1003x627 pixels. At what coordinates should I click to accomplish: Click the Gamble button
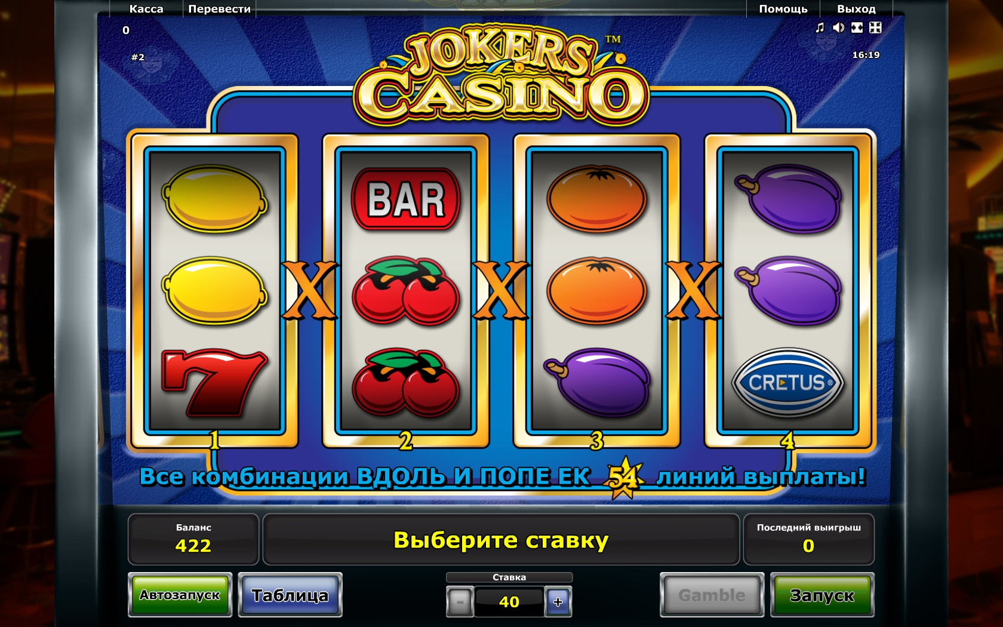(712, 595)
